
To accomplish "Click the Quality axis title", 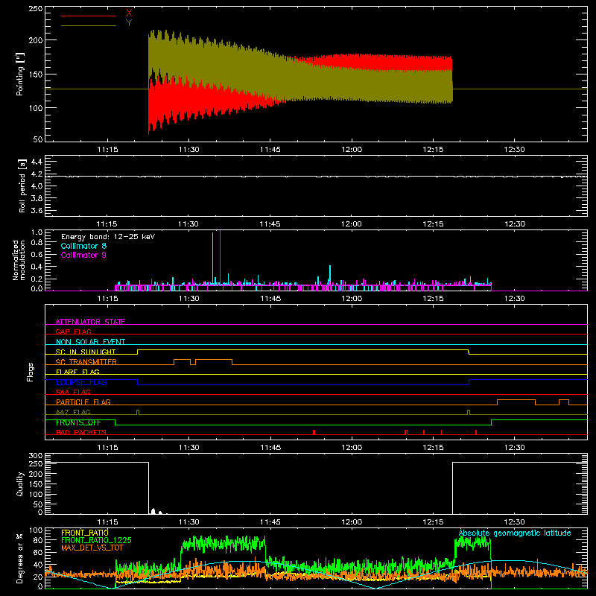I will [20, 484].
